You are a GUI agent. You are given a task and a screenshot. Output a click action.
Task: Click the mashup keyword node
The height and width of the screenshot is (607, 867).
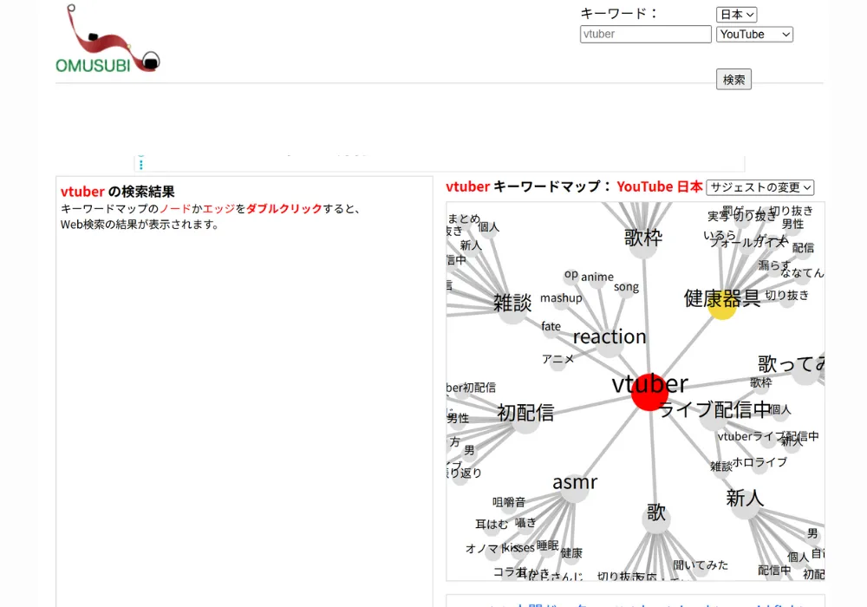tap(561, 299)
